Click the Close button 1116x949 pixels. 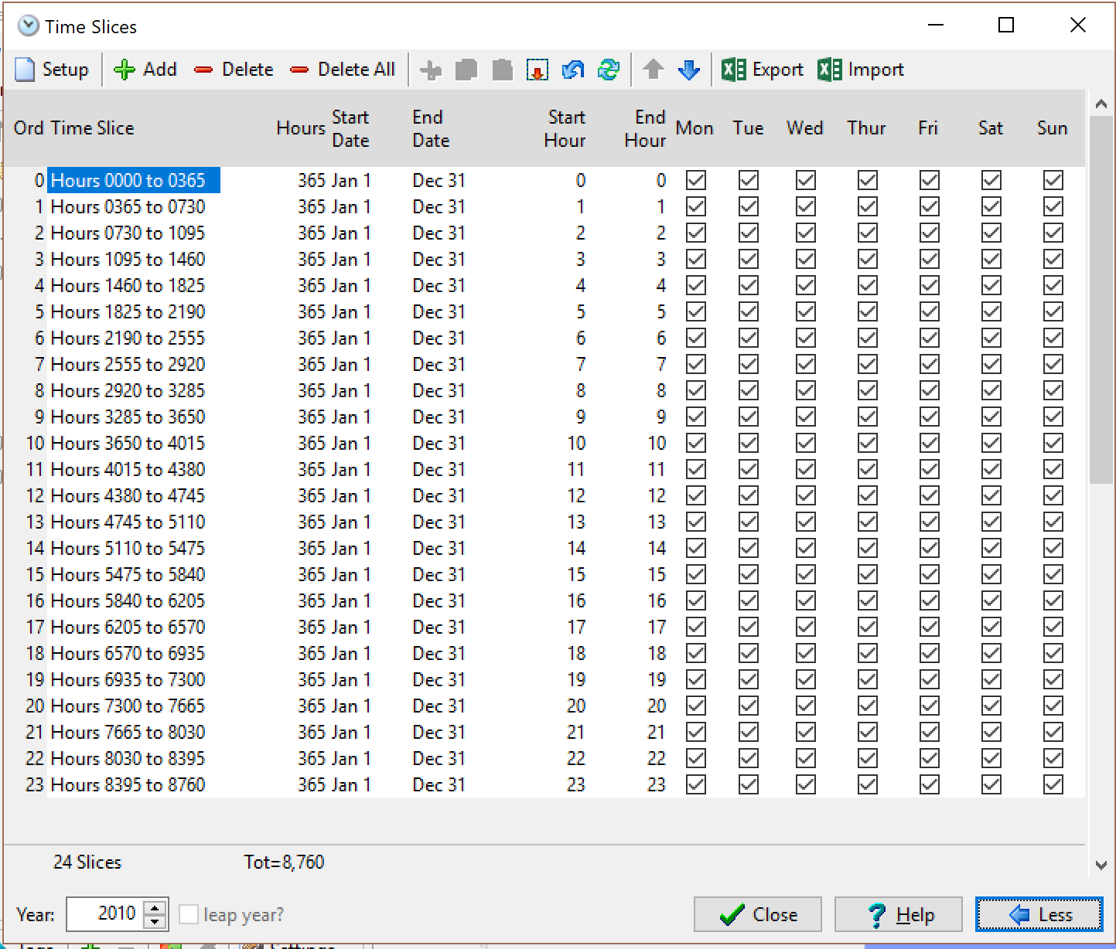click(x=757, y=915)
